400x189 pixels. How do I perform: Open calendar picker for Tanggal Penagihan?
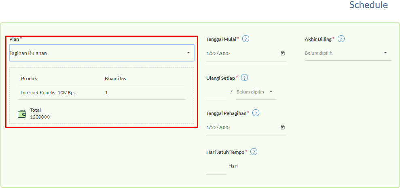282,127
